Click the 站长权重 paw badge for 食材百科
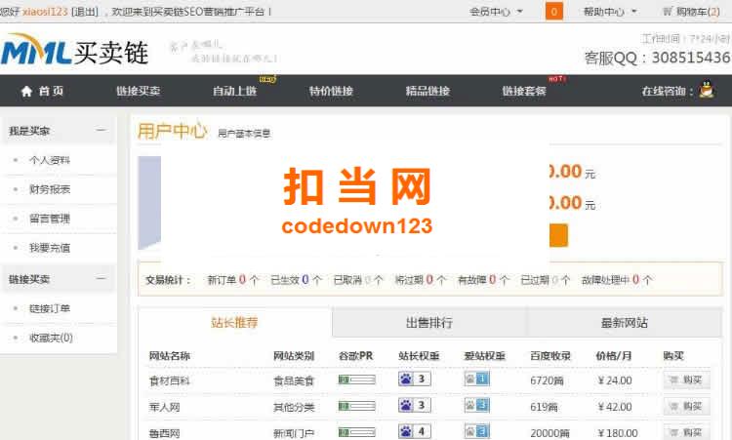This screenshot has height=440, width=732. click(x=415, y=379)
